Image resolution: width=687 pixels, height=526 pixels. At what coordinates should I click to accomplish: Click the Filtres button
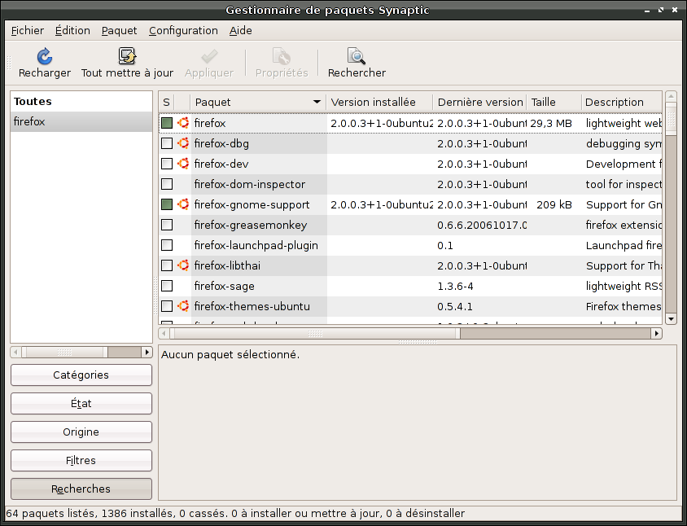coord(81,461)
